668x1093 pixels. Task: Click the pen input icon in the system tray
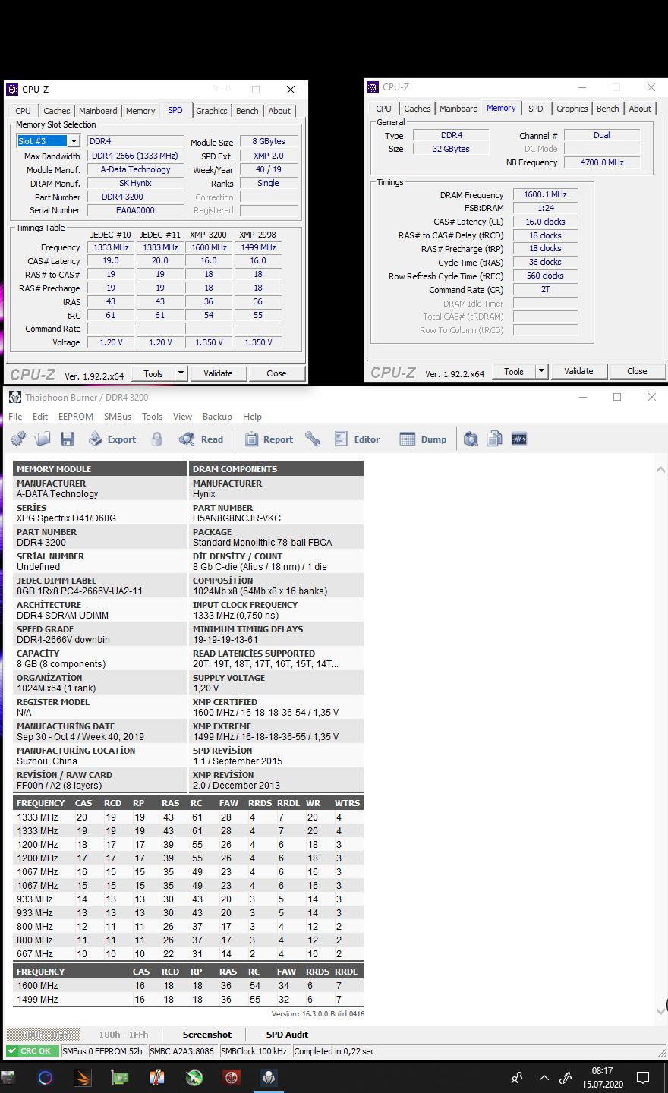pyautogui.click(x=566, y=1078)
